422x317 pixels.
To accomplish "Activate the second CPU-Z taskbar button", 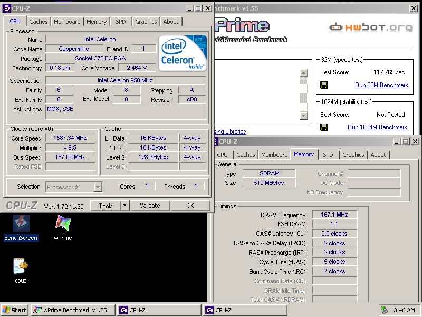I will click(245, 310).
